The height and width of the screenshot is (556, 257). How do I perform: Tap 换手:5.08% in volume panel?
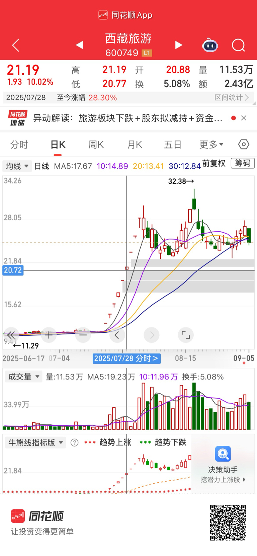point(203,377)
